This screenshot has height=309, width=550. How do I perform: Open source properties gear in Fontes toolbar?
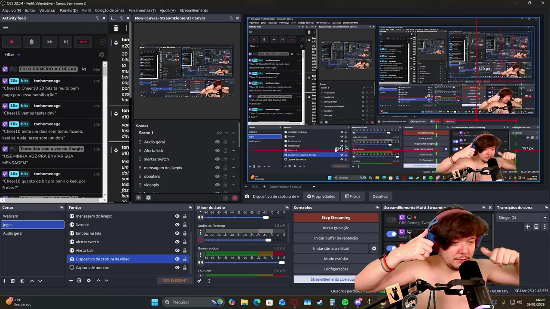(x=89, y=281)
